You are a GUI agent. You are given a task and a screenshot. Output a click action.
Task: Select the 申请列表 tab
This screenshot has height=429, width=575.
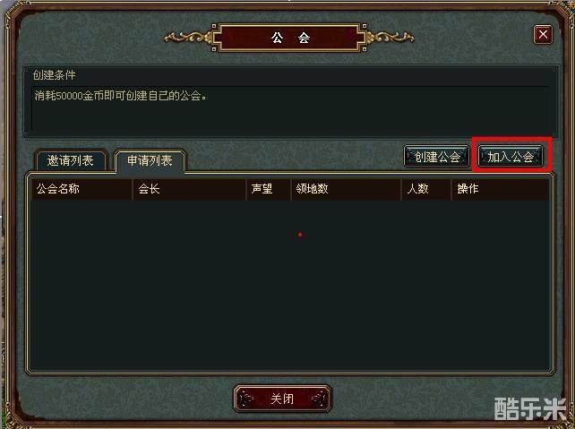point(150,160)
